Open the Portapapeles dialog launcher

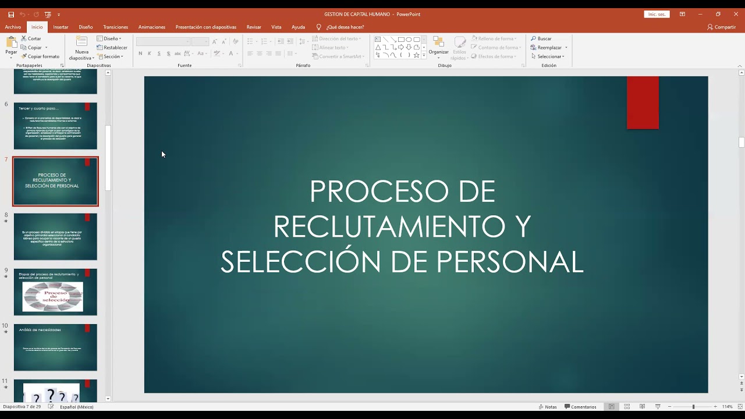[62, 66]
